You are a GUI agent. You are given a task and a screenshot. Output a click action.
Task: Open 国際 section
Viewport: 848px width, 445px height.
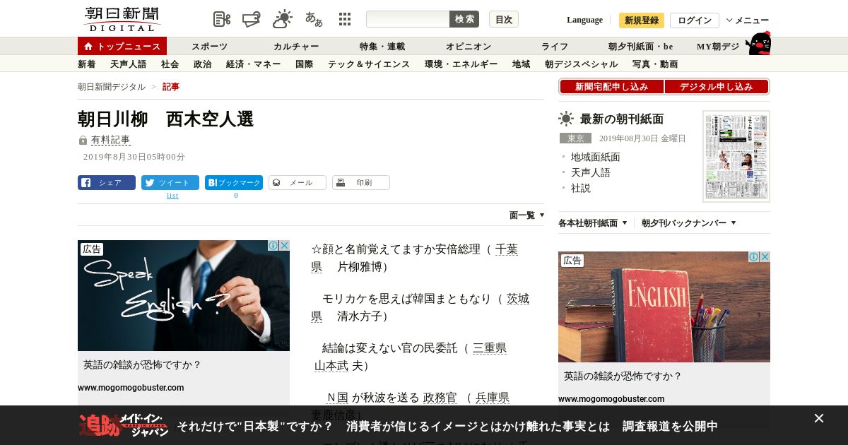[x=305, y=64]
